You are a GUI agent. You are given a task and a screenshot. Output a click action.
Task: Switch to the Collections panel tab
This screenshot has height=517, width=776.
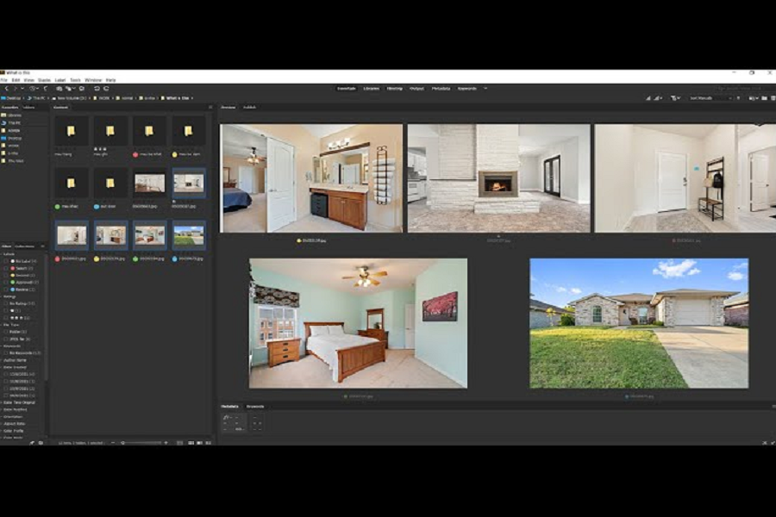point(24,246)
